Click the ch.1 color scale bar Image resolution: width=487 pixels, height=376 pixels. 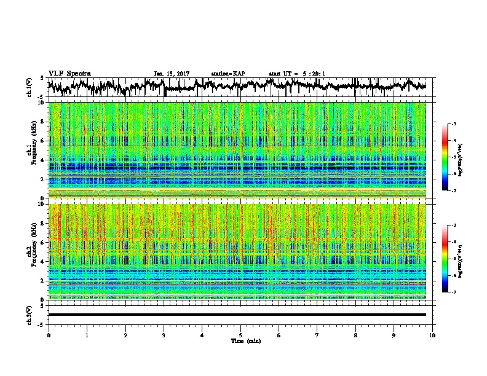point(445,157)
